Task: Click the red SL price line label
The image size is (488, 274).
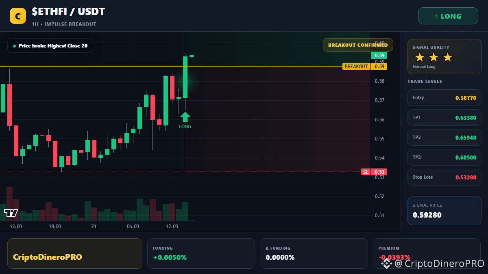Action: [x=366, y=172]
